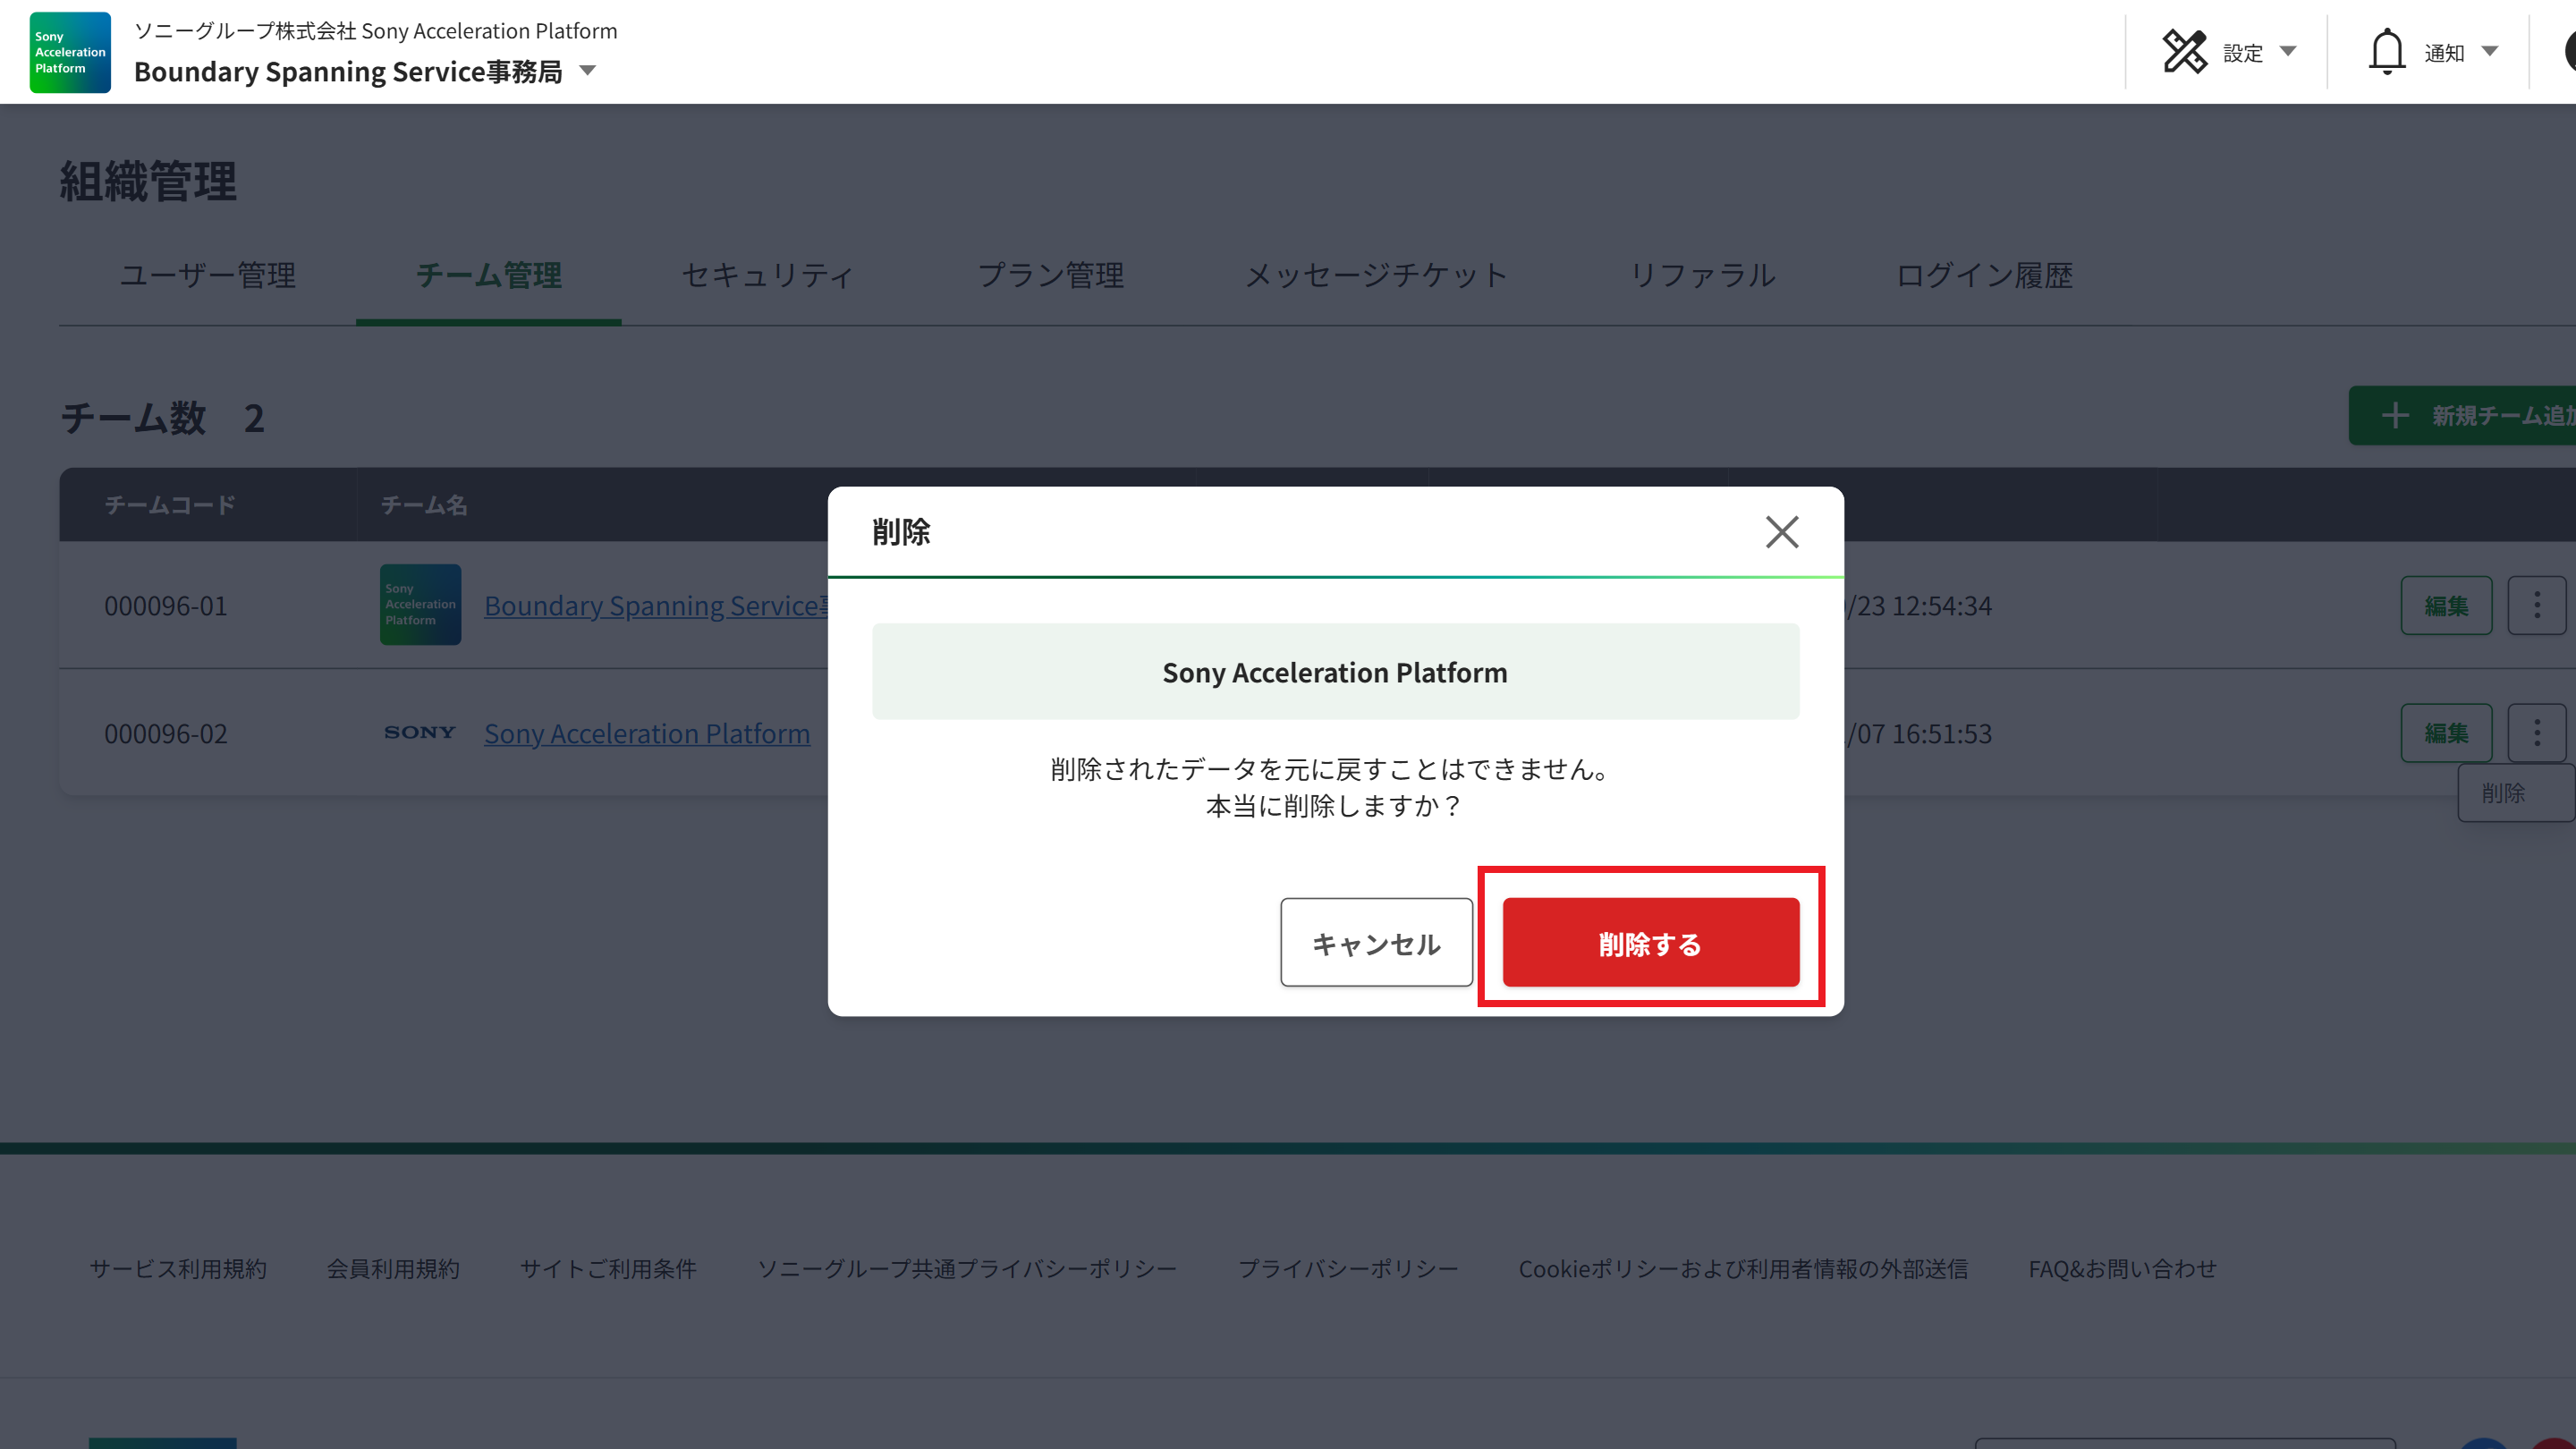
Task: Click the 設定 crossed ruler-and-pencil icon
Action: 2186,52
